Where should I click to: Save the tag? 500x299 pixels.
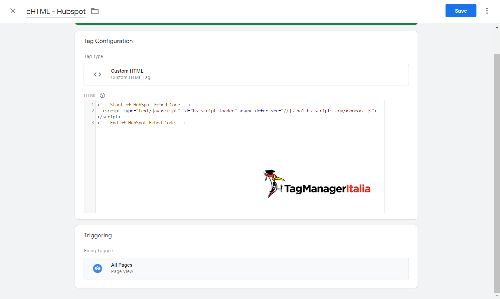pyautogui.click(x=461, y=11)
